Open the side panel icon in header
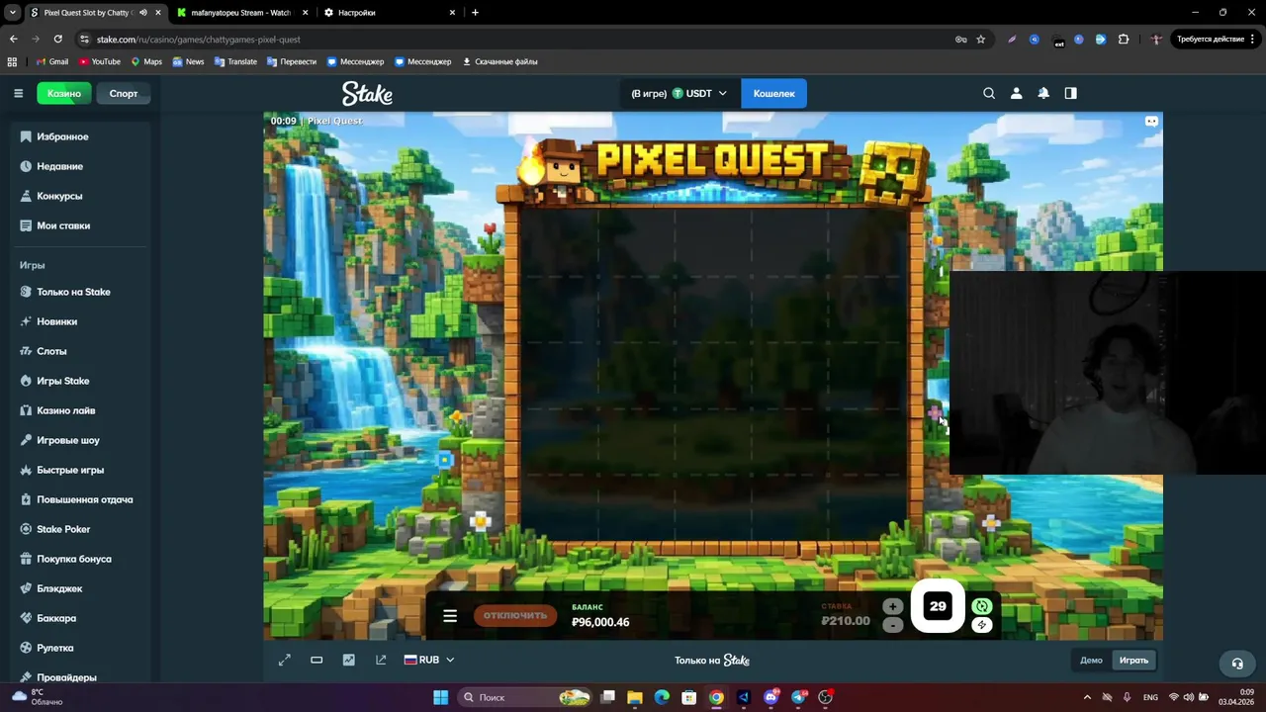 click(1070, 93)
